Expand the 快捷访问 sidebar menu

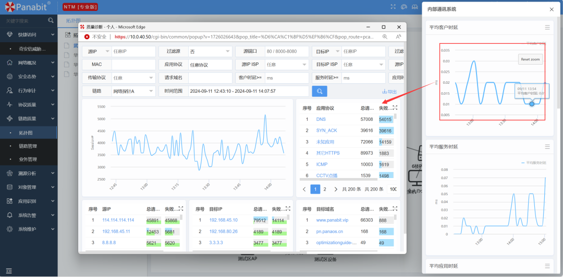(x=29, y=34)
